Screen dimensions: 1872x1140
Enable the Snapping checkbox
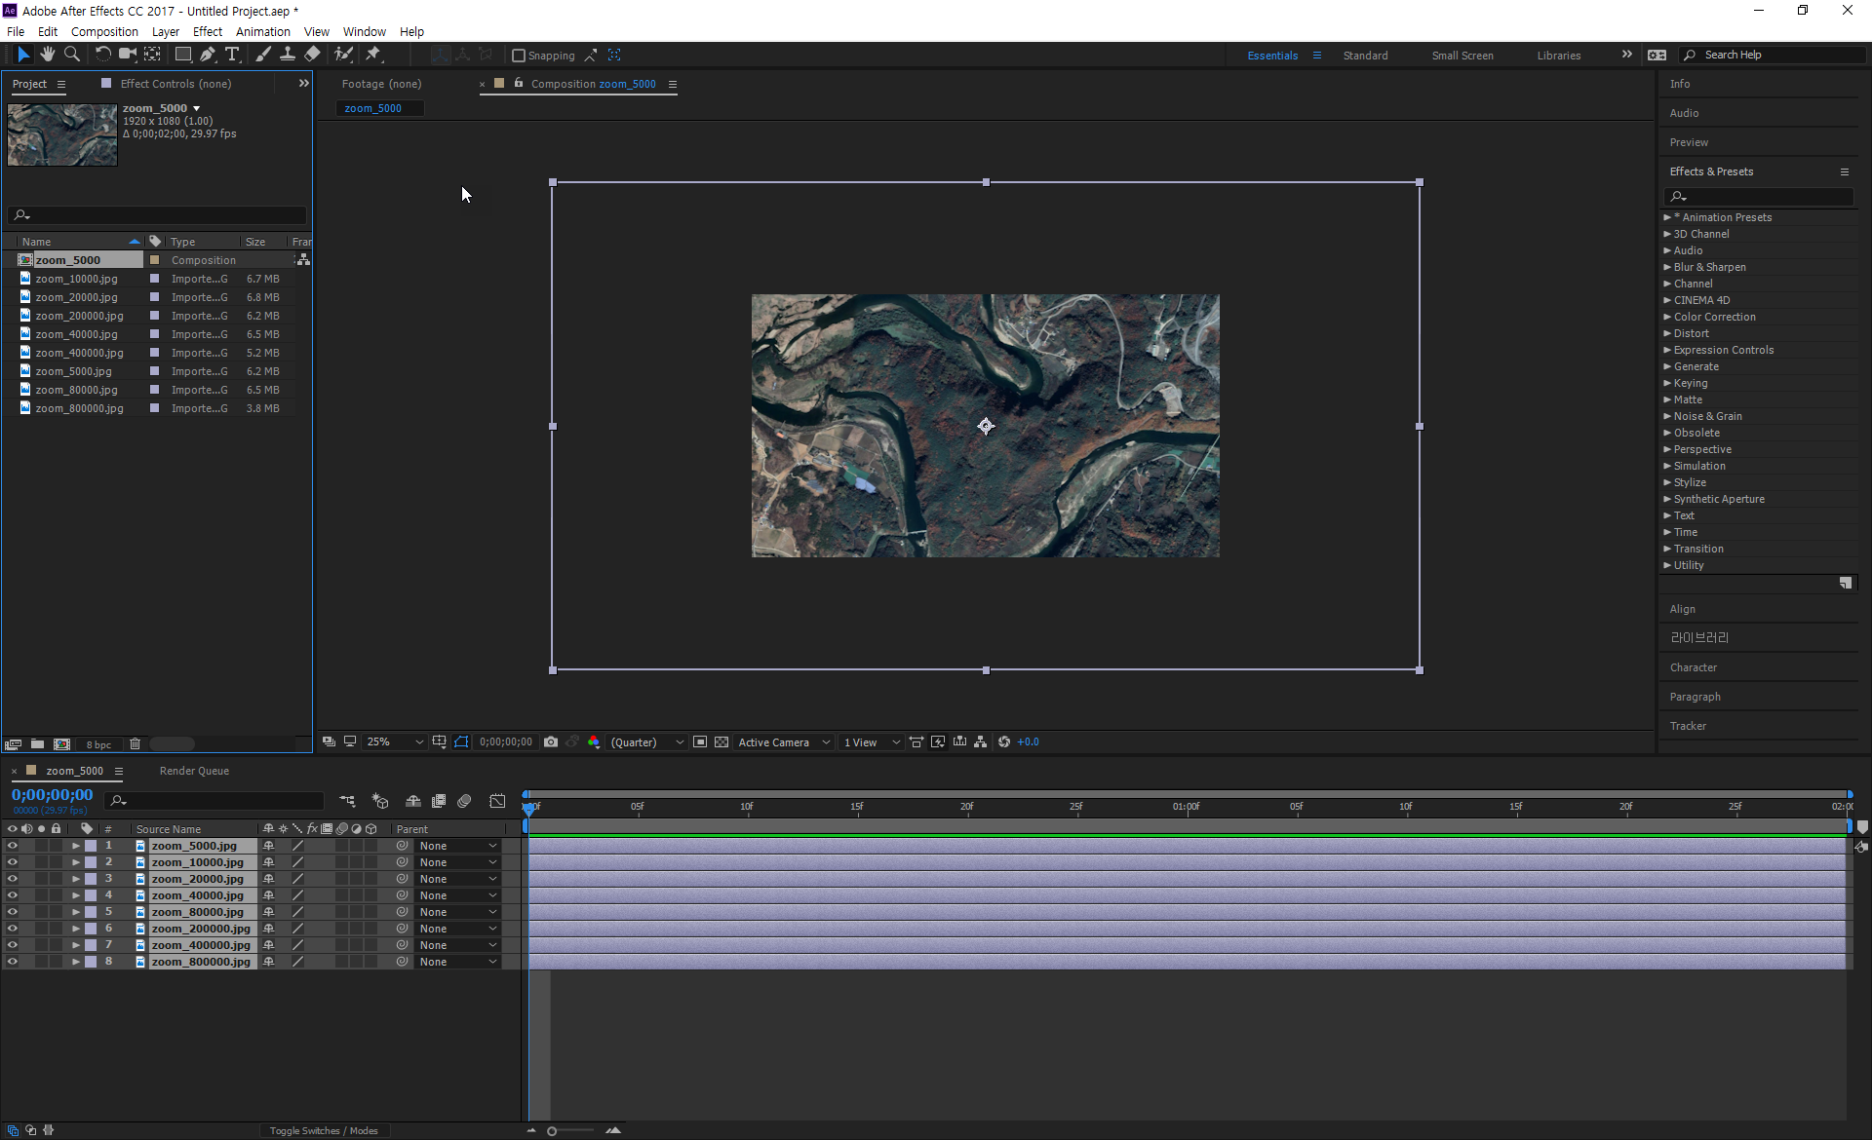pyautogui.click(x=519, y=56)
